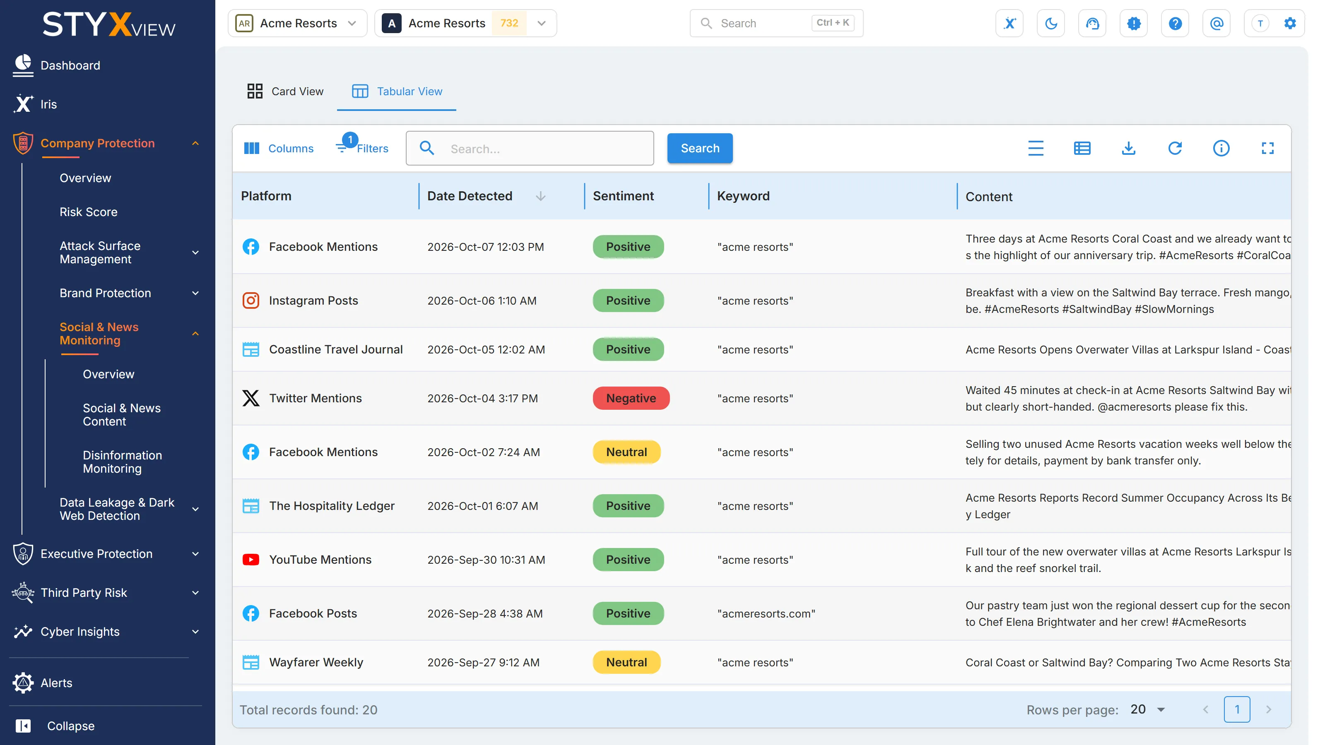Open alert badge icon in top bar
The width and height of the screenshot is (1325, 745).
[x=1134, y=23]
